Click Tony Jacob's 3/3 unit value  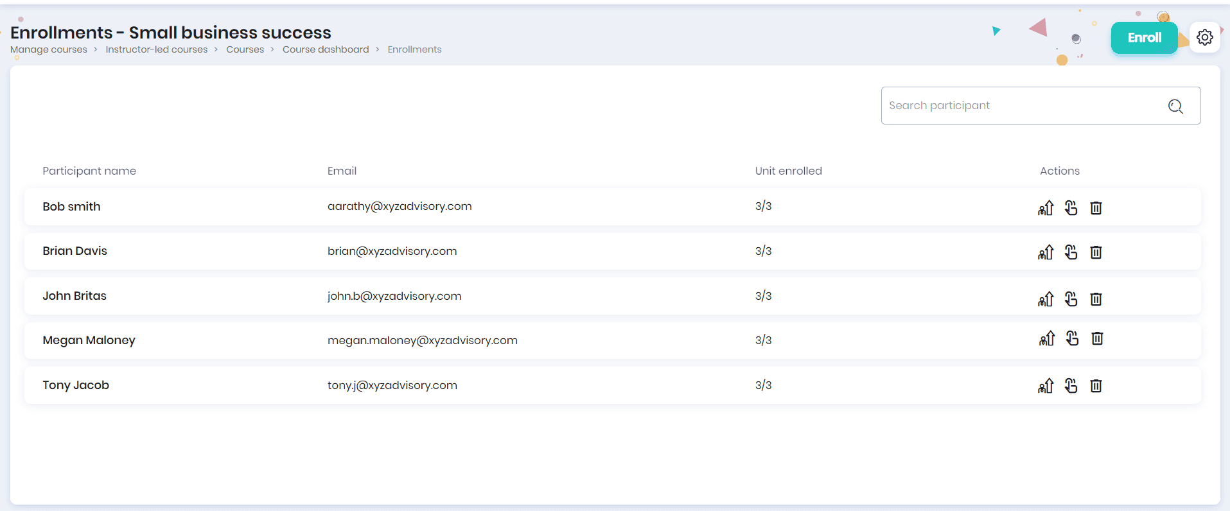pos(763,385)
